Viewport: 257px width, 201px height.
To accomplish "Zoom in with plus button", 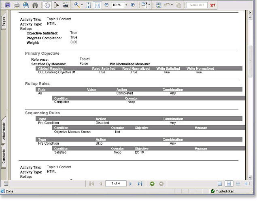I will (x=133, y=5).
